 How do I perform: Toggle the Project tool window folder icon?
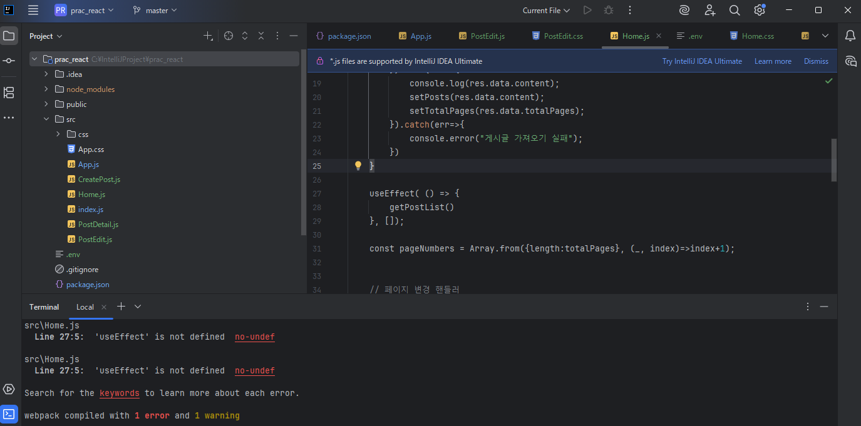(9, 36)
